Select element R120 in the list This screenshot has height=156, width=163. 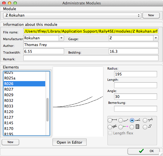24,112
